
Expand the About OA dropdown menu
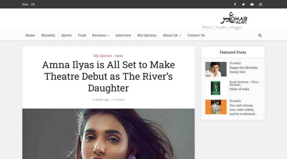(172, 35)
